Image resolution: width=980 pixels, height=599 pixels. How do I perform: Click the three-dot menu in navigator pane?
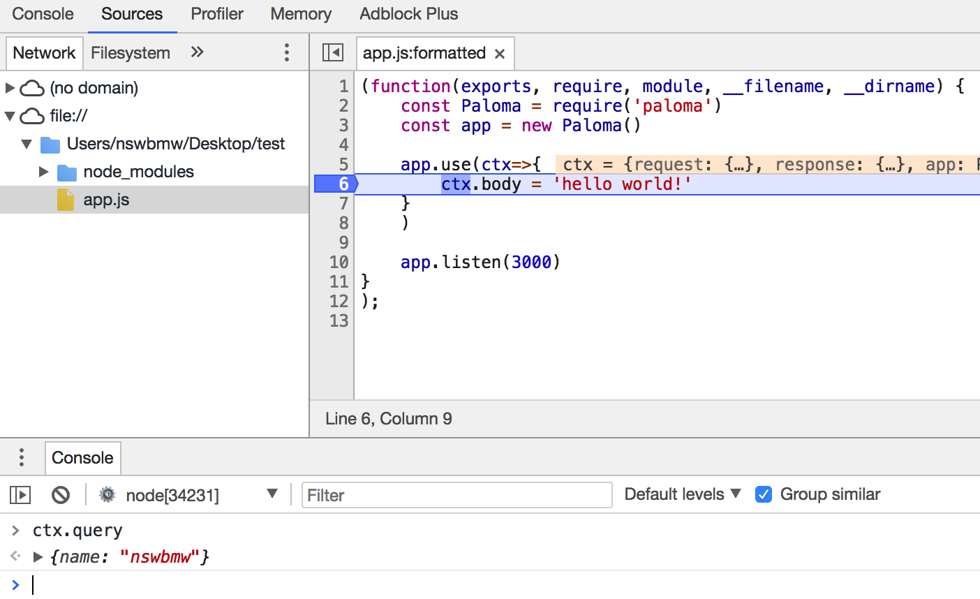(x=286, y=53)
